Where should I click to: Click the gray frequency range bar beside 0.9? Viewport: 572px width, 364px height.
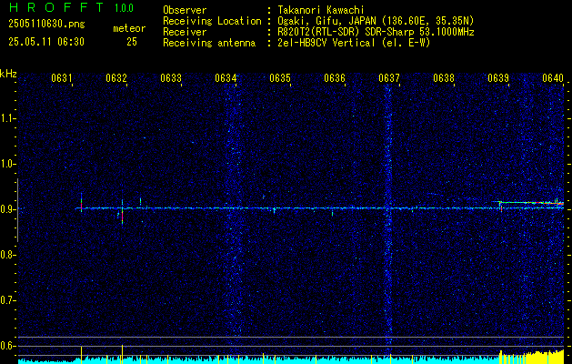point(17,210)
